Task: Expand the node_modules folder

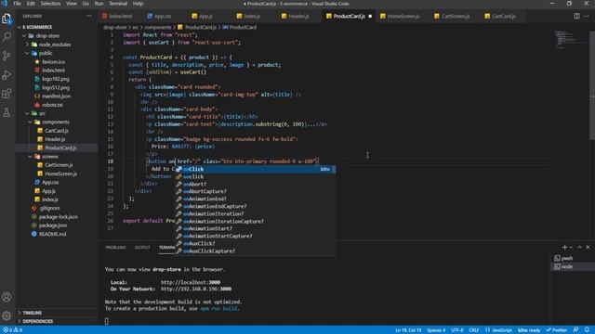Action: [27, 45]
